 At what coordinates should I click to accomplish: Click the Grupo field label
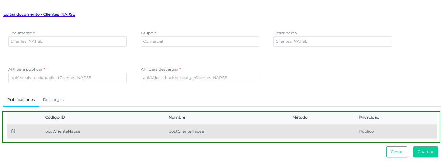(x=147, y=33)
